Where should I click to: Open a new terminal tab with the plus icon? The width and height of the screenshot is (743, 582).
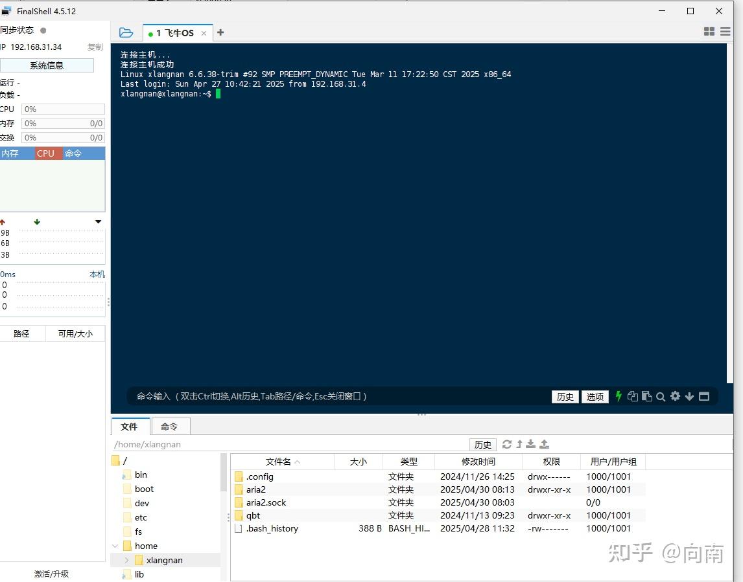tap(220, 32)
